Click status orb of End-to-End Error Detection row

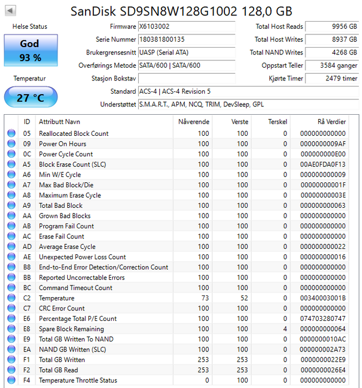(11, 267)
